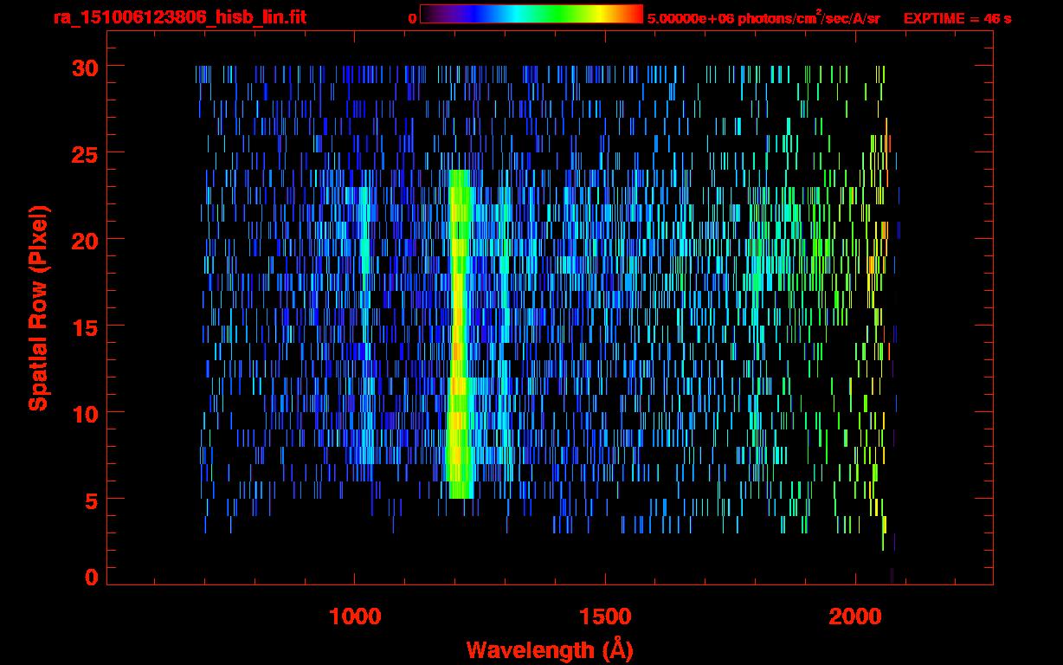Click the x-axis tick label 1500
Image resolution: width=1063 pixels, height=665 pixels.
pos(604,616)
